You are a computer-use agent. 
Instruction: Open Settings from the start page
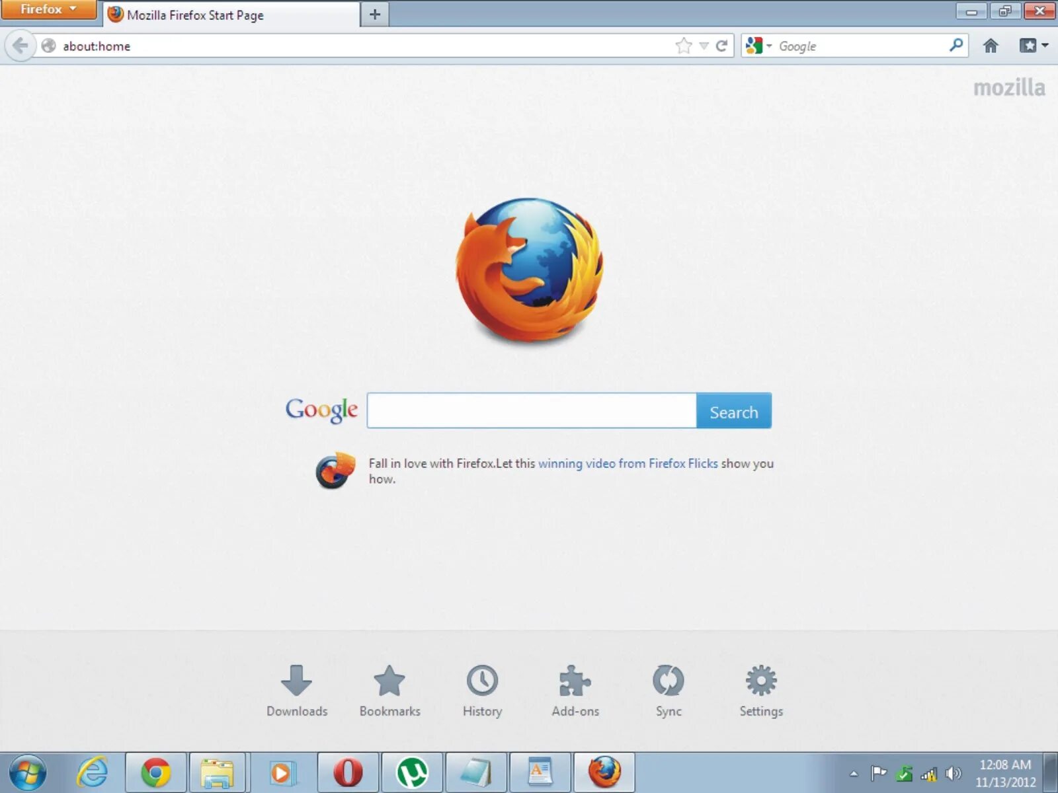[761, 691]
